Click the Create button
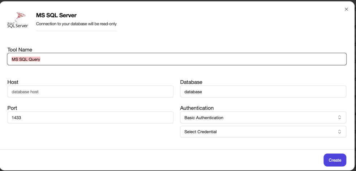This screenshot has height=171, width=356. click(x=335, y=160)
